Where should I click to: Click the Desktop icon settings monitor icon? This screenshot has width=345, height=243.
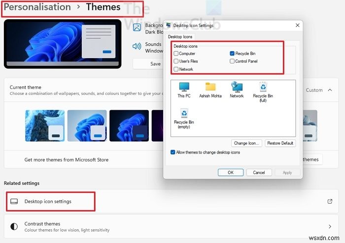click(x=14, y=201)
